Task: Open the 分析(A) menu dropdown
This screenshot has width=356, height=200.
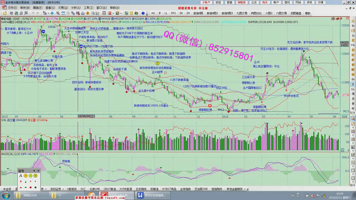Action: pos(75,8)
